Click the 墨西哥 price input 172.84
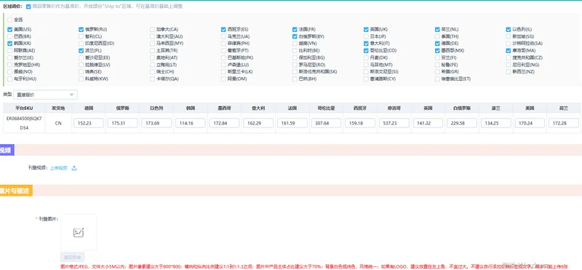This screenshot has height=270, width=582. [x=224, y=123]
